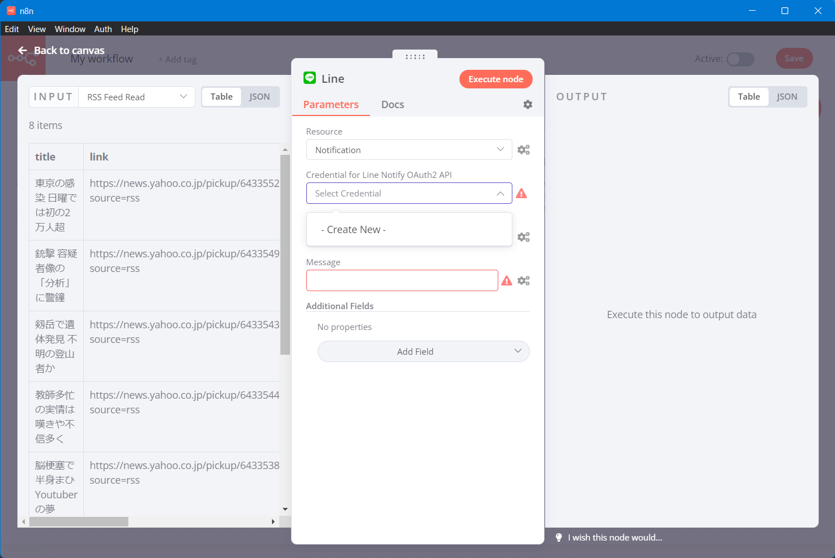Toggle the workflow Active switch
The image size is (835, 558).
click(740, 59)
